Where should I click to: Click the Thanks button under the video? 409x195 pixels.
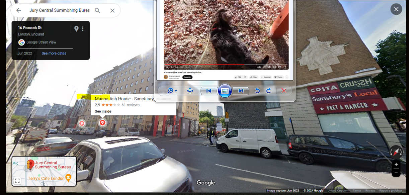pyautogui.click(x=278, y=77)
